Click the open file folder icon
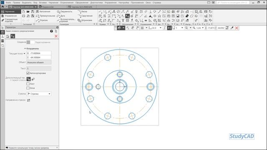267x150 pixels. coord(28,12)
